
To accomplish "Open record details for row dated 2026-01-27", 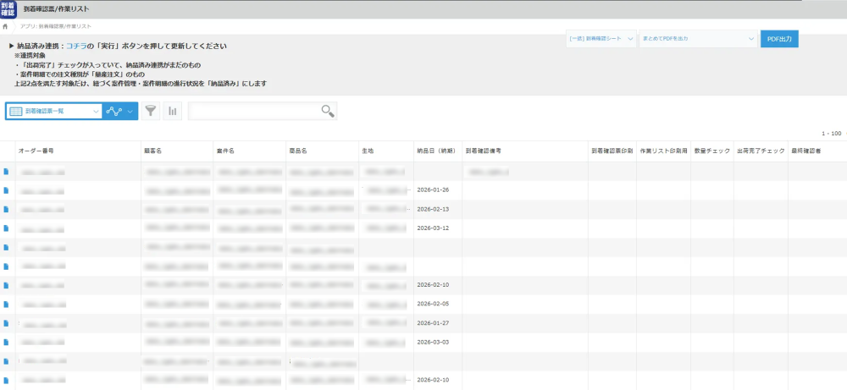I will 6,323.
